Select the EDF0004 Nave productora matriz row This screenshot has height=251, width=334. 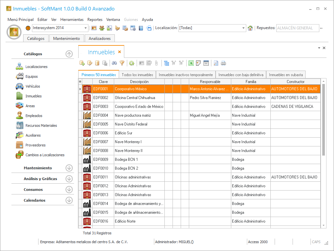coord(137,115)
